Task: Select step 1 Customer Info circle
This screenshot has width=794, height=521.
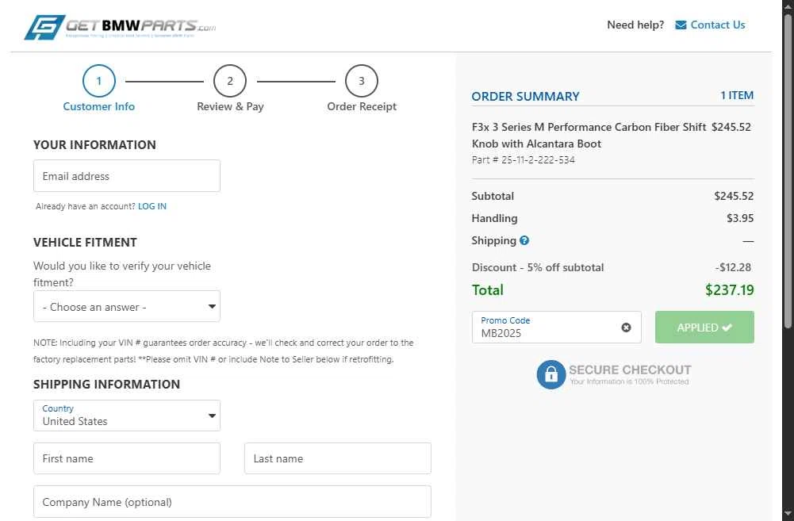Action: tap(98, 81)
